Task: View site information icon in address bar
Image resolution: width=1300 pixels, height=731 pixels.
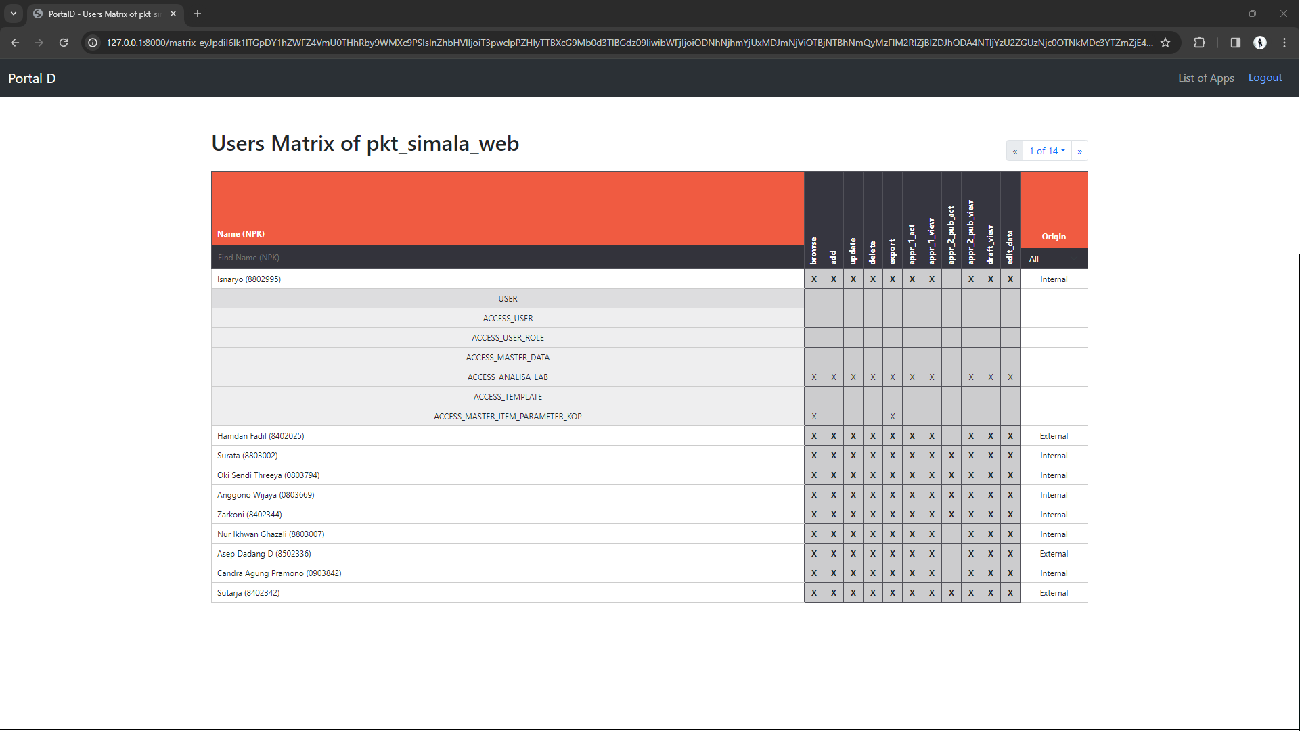Action: (93, 43)
